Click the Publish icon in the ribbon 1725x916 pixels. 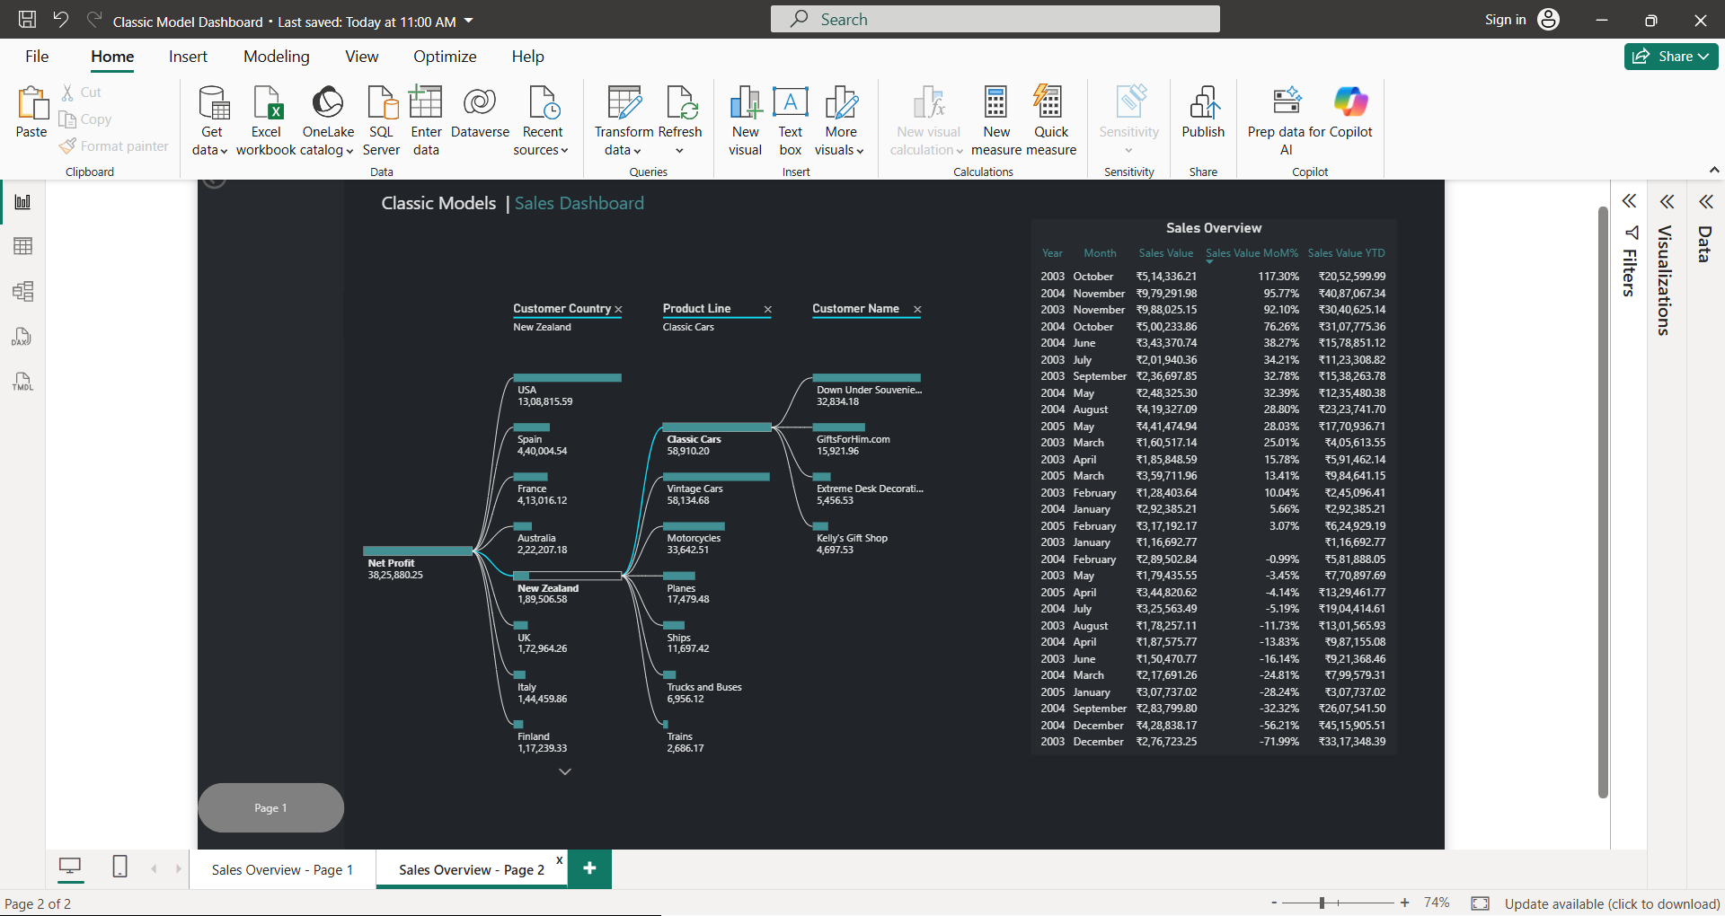[x=1203, y=117]
